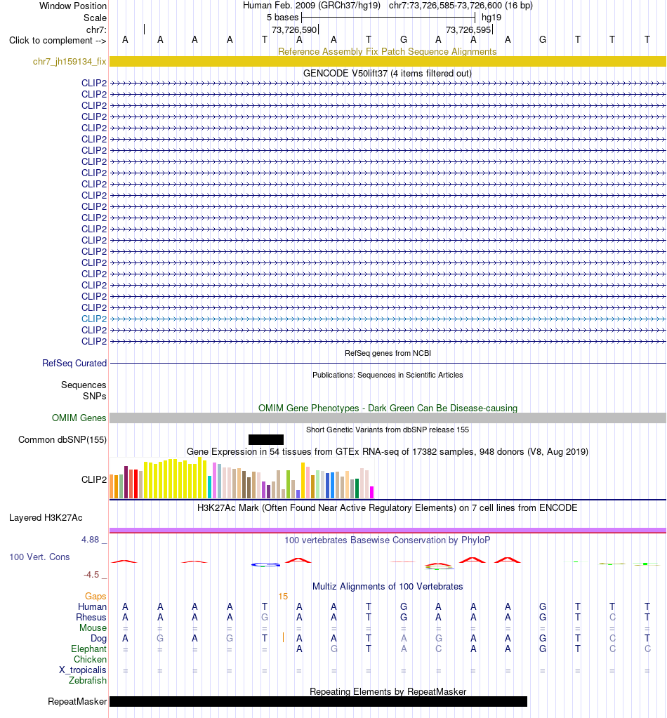This screenshot has height=718, width=667.
Task: Click the Dog species label
Action: [98, 638]
